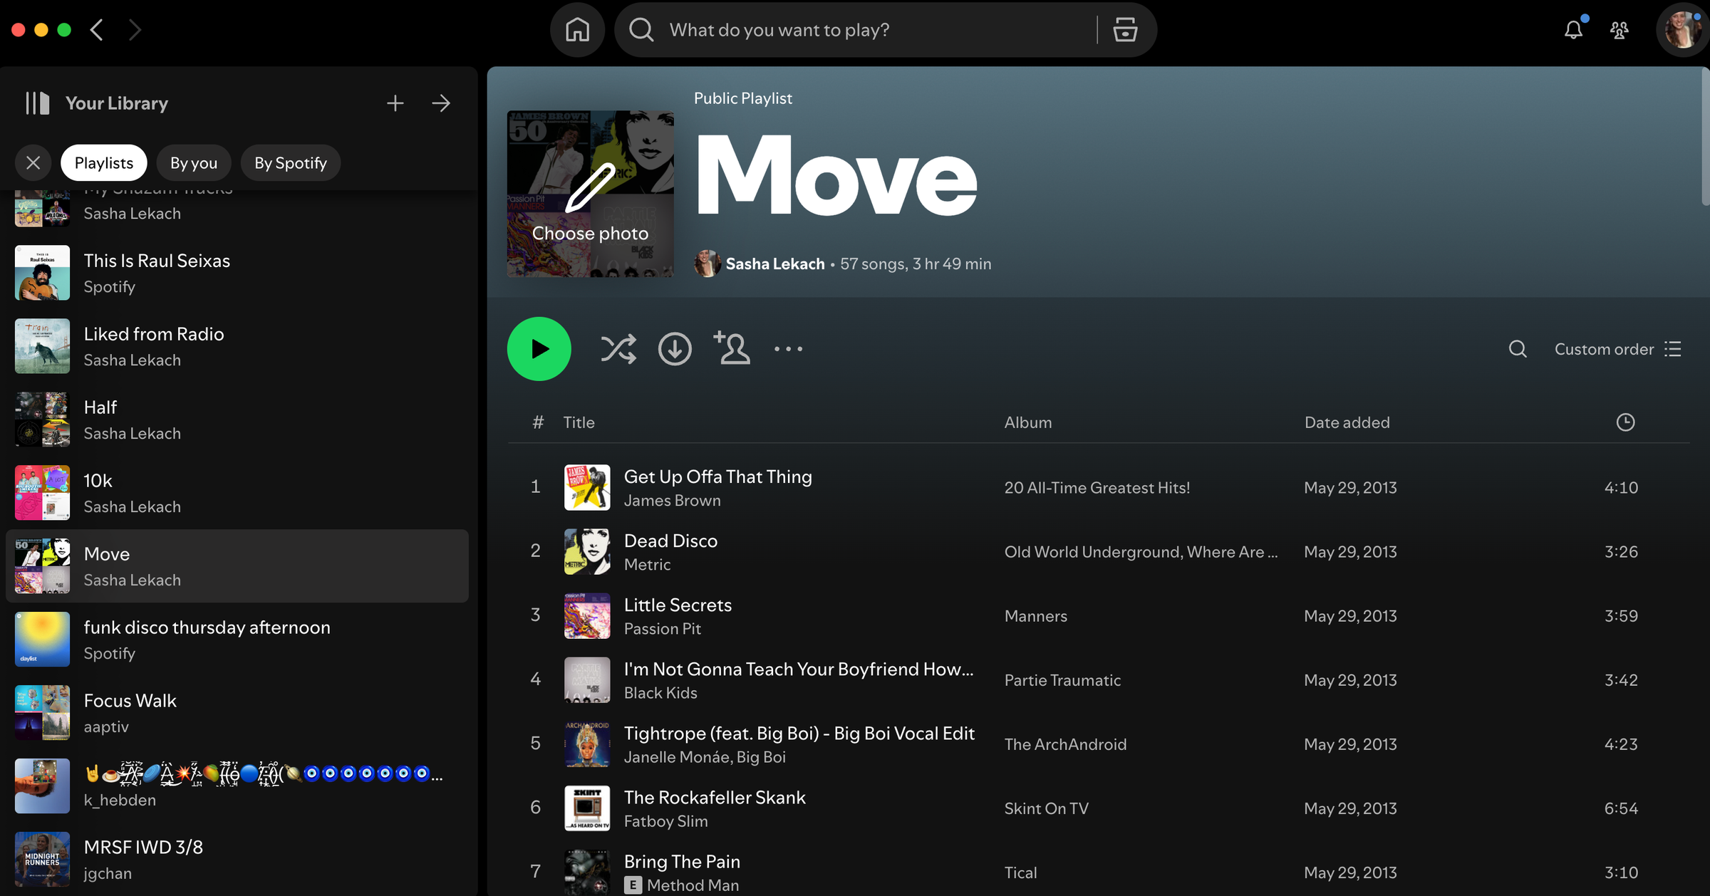Screen dimensions: 1710x896
Task: Toggle the By you filter chip
Action: pos(193,162)
